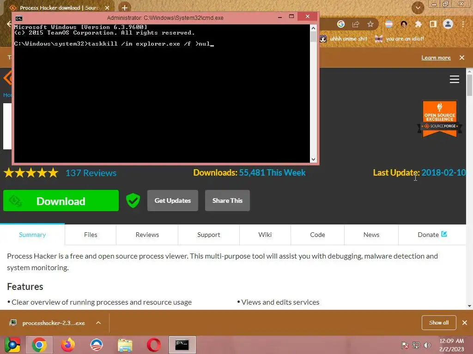Open the volume speaker tray icon
473x354 pixels.
[427, 345]
